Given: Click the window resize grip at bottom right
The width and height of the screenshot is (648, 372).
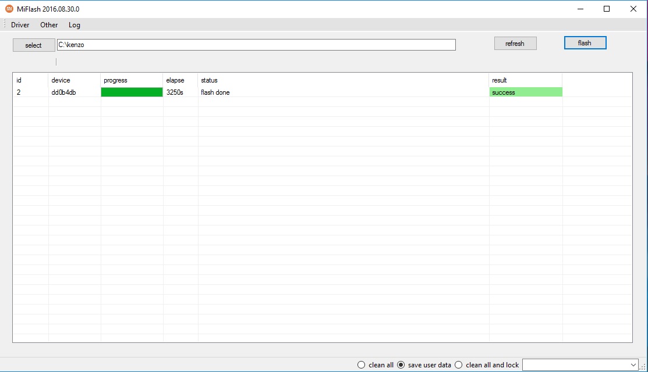Looking at the screenshot, I should [x=643, y=367].
